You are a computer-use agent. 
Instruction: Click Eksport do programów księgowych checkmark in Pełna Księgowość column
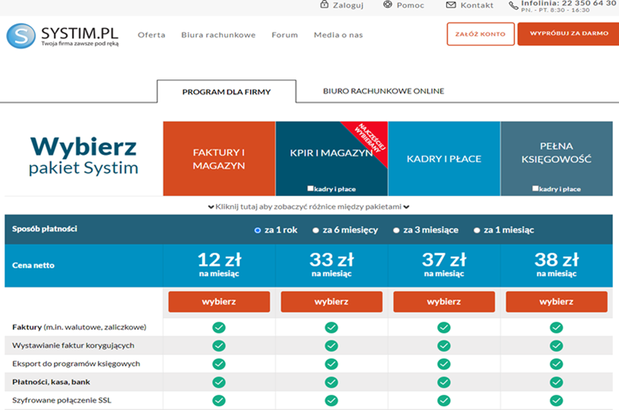pos(556,364)
